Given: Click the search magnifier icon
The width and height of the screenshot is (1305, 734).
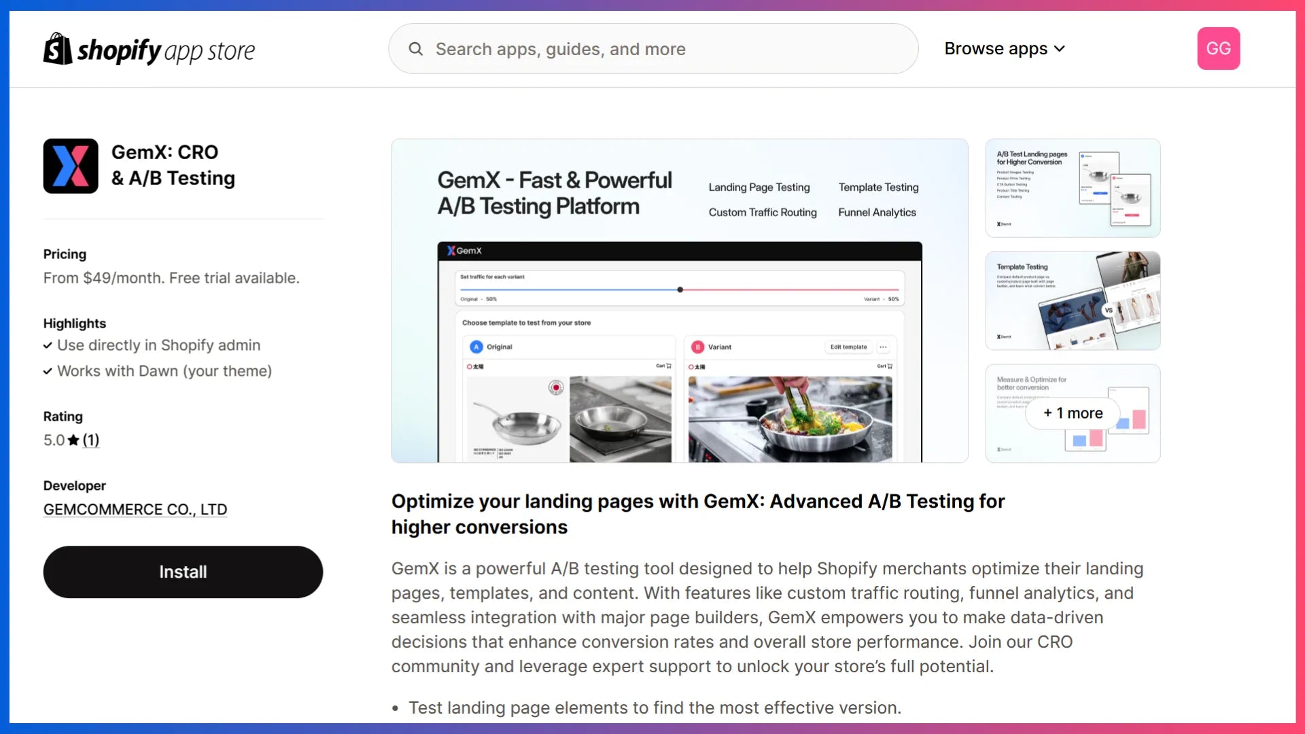Looking at the screenshot, I should (415, 49).
